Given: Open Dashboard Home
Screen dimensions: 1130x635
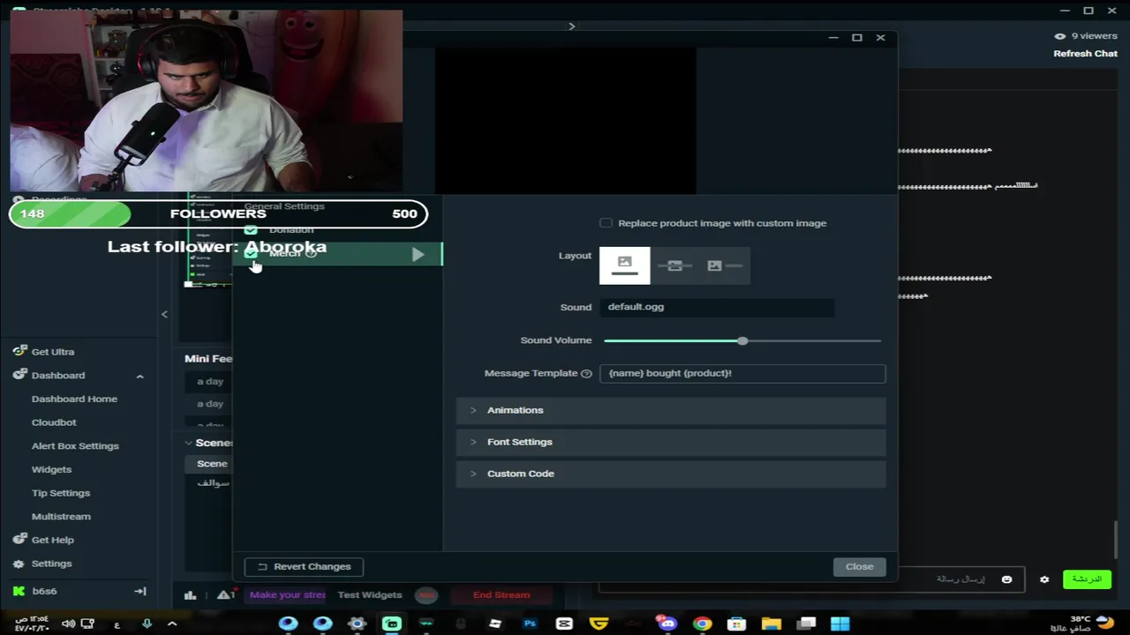Looking at the screenshot, I should pyautogui.click(x=74, y=399).
